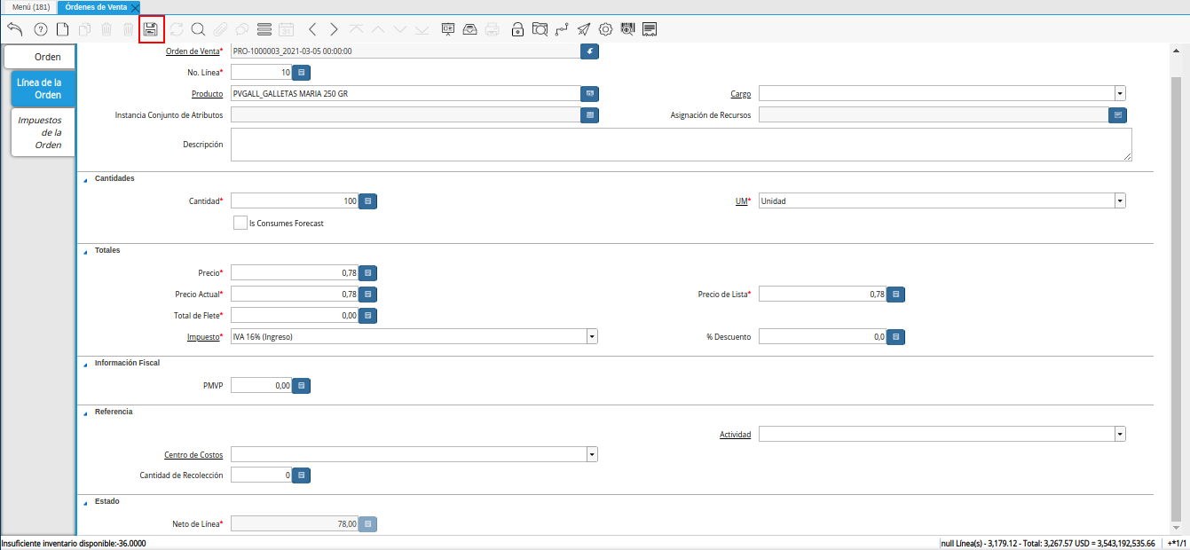Image resolution: width=1190 pixels, height=550 pixels.
Task: Switch to the Orden side tab
Action: point(40,57)
